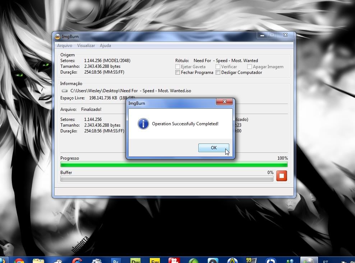Click the blue information icon in the dialog
Screen dimensions: 355x263
(x=143, y=124)
